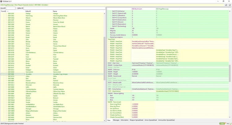This screenshot has width=232, height=125.
Task: Click the HairFemaleNord07 value in Skyrim.esm
Action: pos(143,44)
